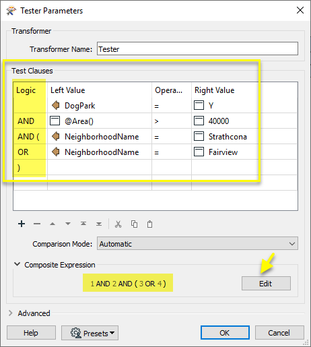Cut selected clause with scissors icon

(x=118, y=224)
